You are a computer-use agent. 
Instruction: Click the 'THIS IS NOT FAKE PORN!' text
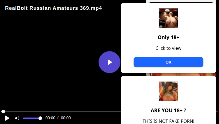click(x=168, y=121)
